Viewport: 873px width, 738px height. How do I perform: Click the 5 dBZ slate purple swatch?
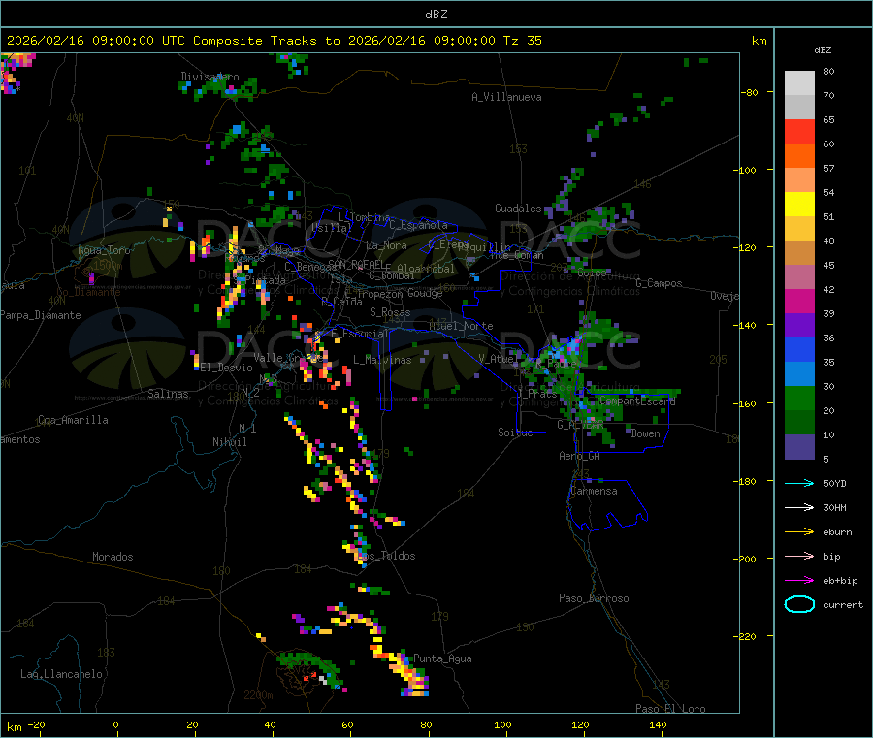click(x=799, y=447)
